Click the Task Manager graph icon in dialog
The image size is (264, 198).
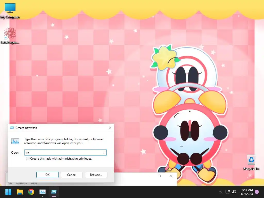click(x=15, y=141)
